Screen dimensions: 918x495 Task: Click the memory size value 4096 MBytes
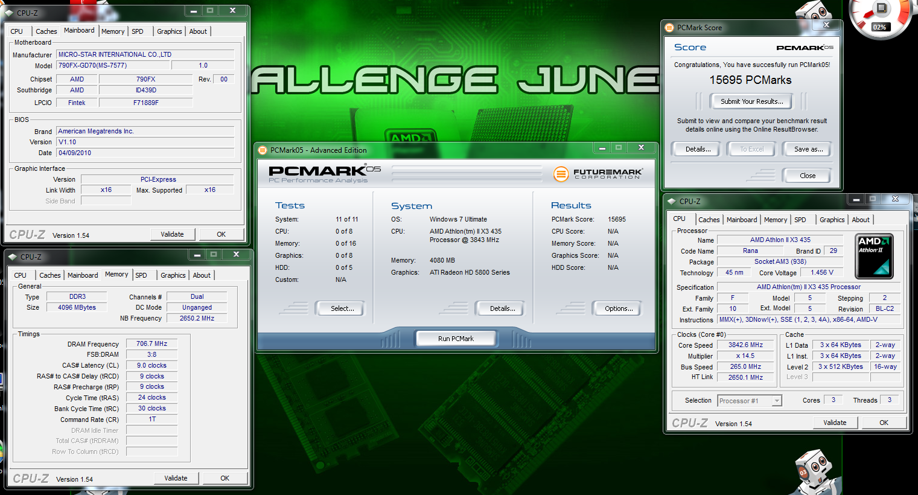click(x=77, y=307)
